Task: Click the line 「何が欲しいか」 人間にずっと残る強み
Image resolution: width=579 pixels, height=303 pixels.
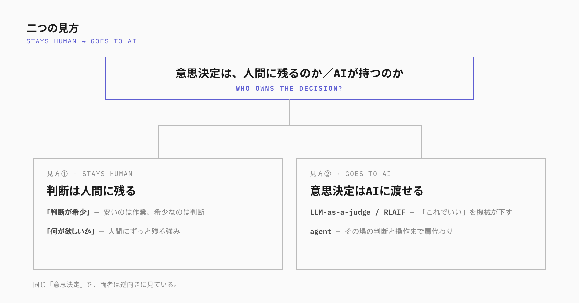Action: (x=113, y=232)
